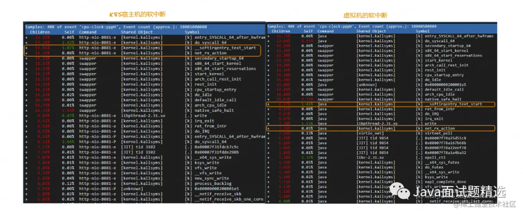The image size is (523, 215).
Task: Click the Children column header in the left panel
Action: click(39, 31)
